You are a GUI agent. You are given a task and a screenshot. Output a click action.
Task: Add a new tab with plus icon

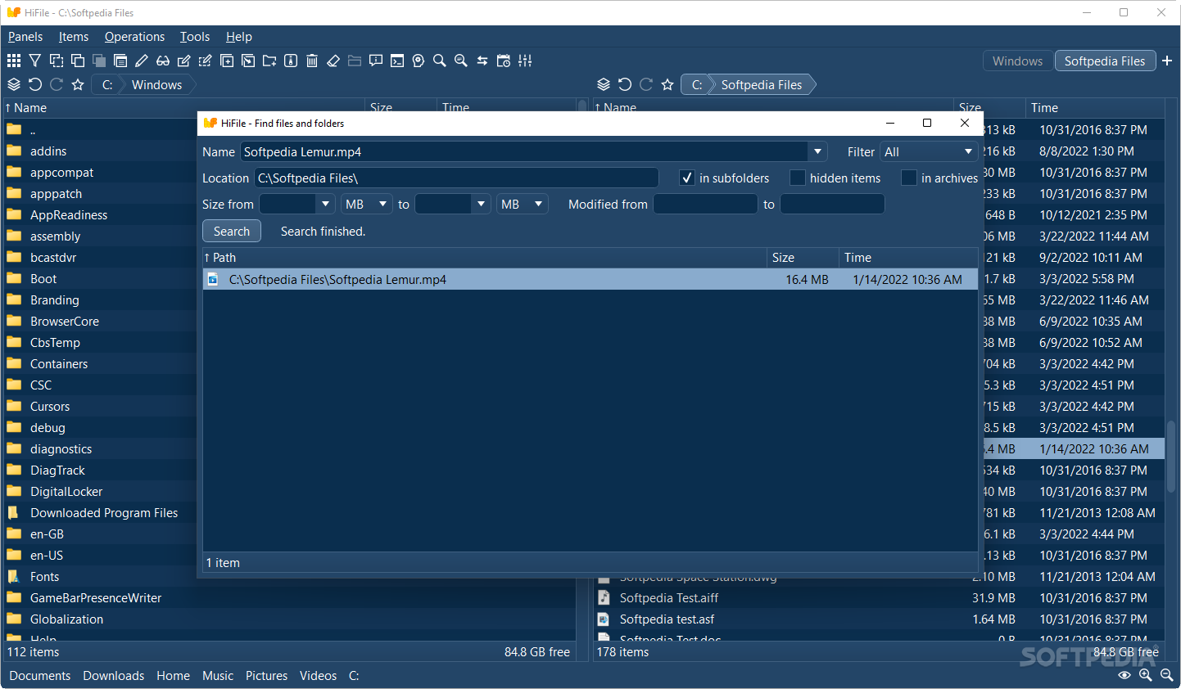[x=1167, y=61]
